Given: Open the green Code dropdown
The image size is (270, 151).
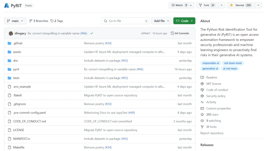Looking at the screenshot, I should [x=184, y=21].
